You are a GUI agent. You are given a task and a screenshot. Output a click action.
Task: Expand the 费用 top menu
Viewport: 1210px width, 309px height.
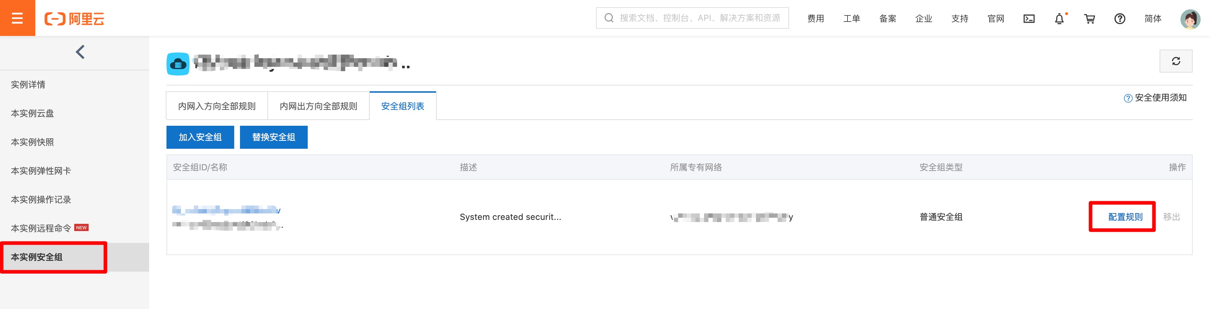[x=815, y=19]
